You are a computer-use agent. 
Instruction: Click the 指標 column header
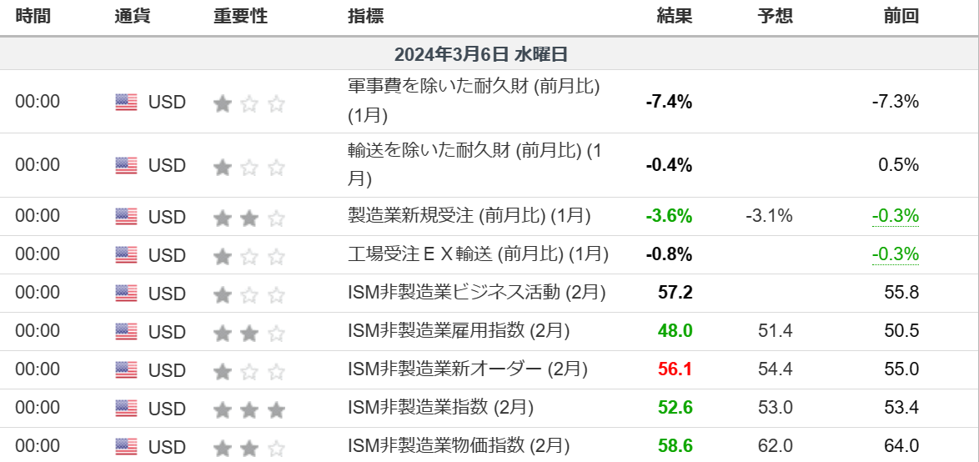pos(366,16)
